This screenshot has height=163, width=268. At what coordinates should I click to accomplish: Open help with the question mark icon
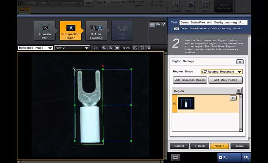[163, 24]
